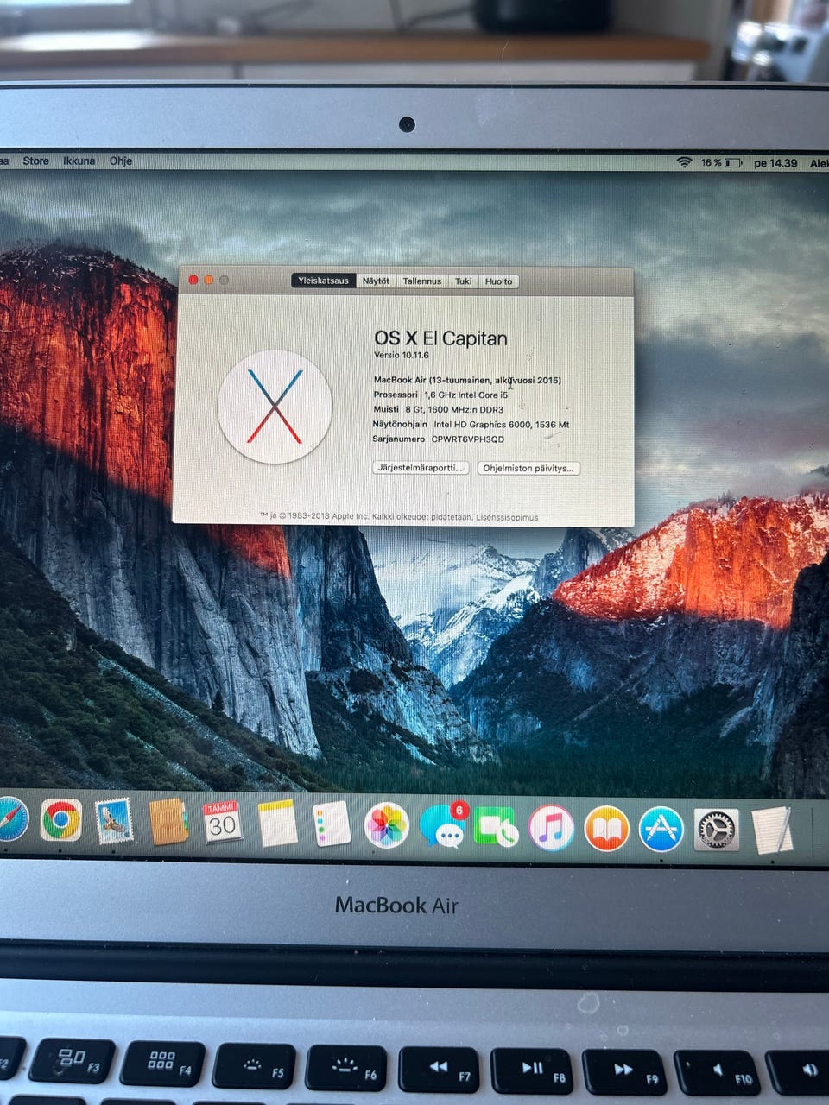Switch to the Huolto tab
Image resolution: width=829 pixels, height=1105 pixels.
(498, 281)
